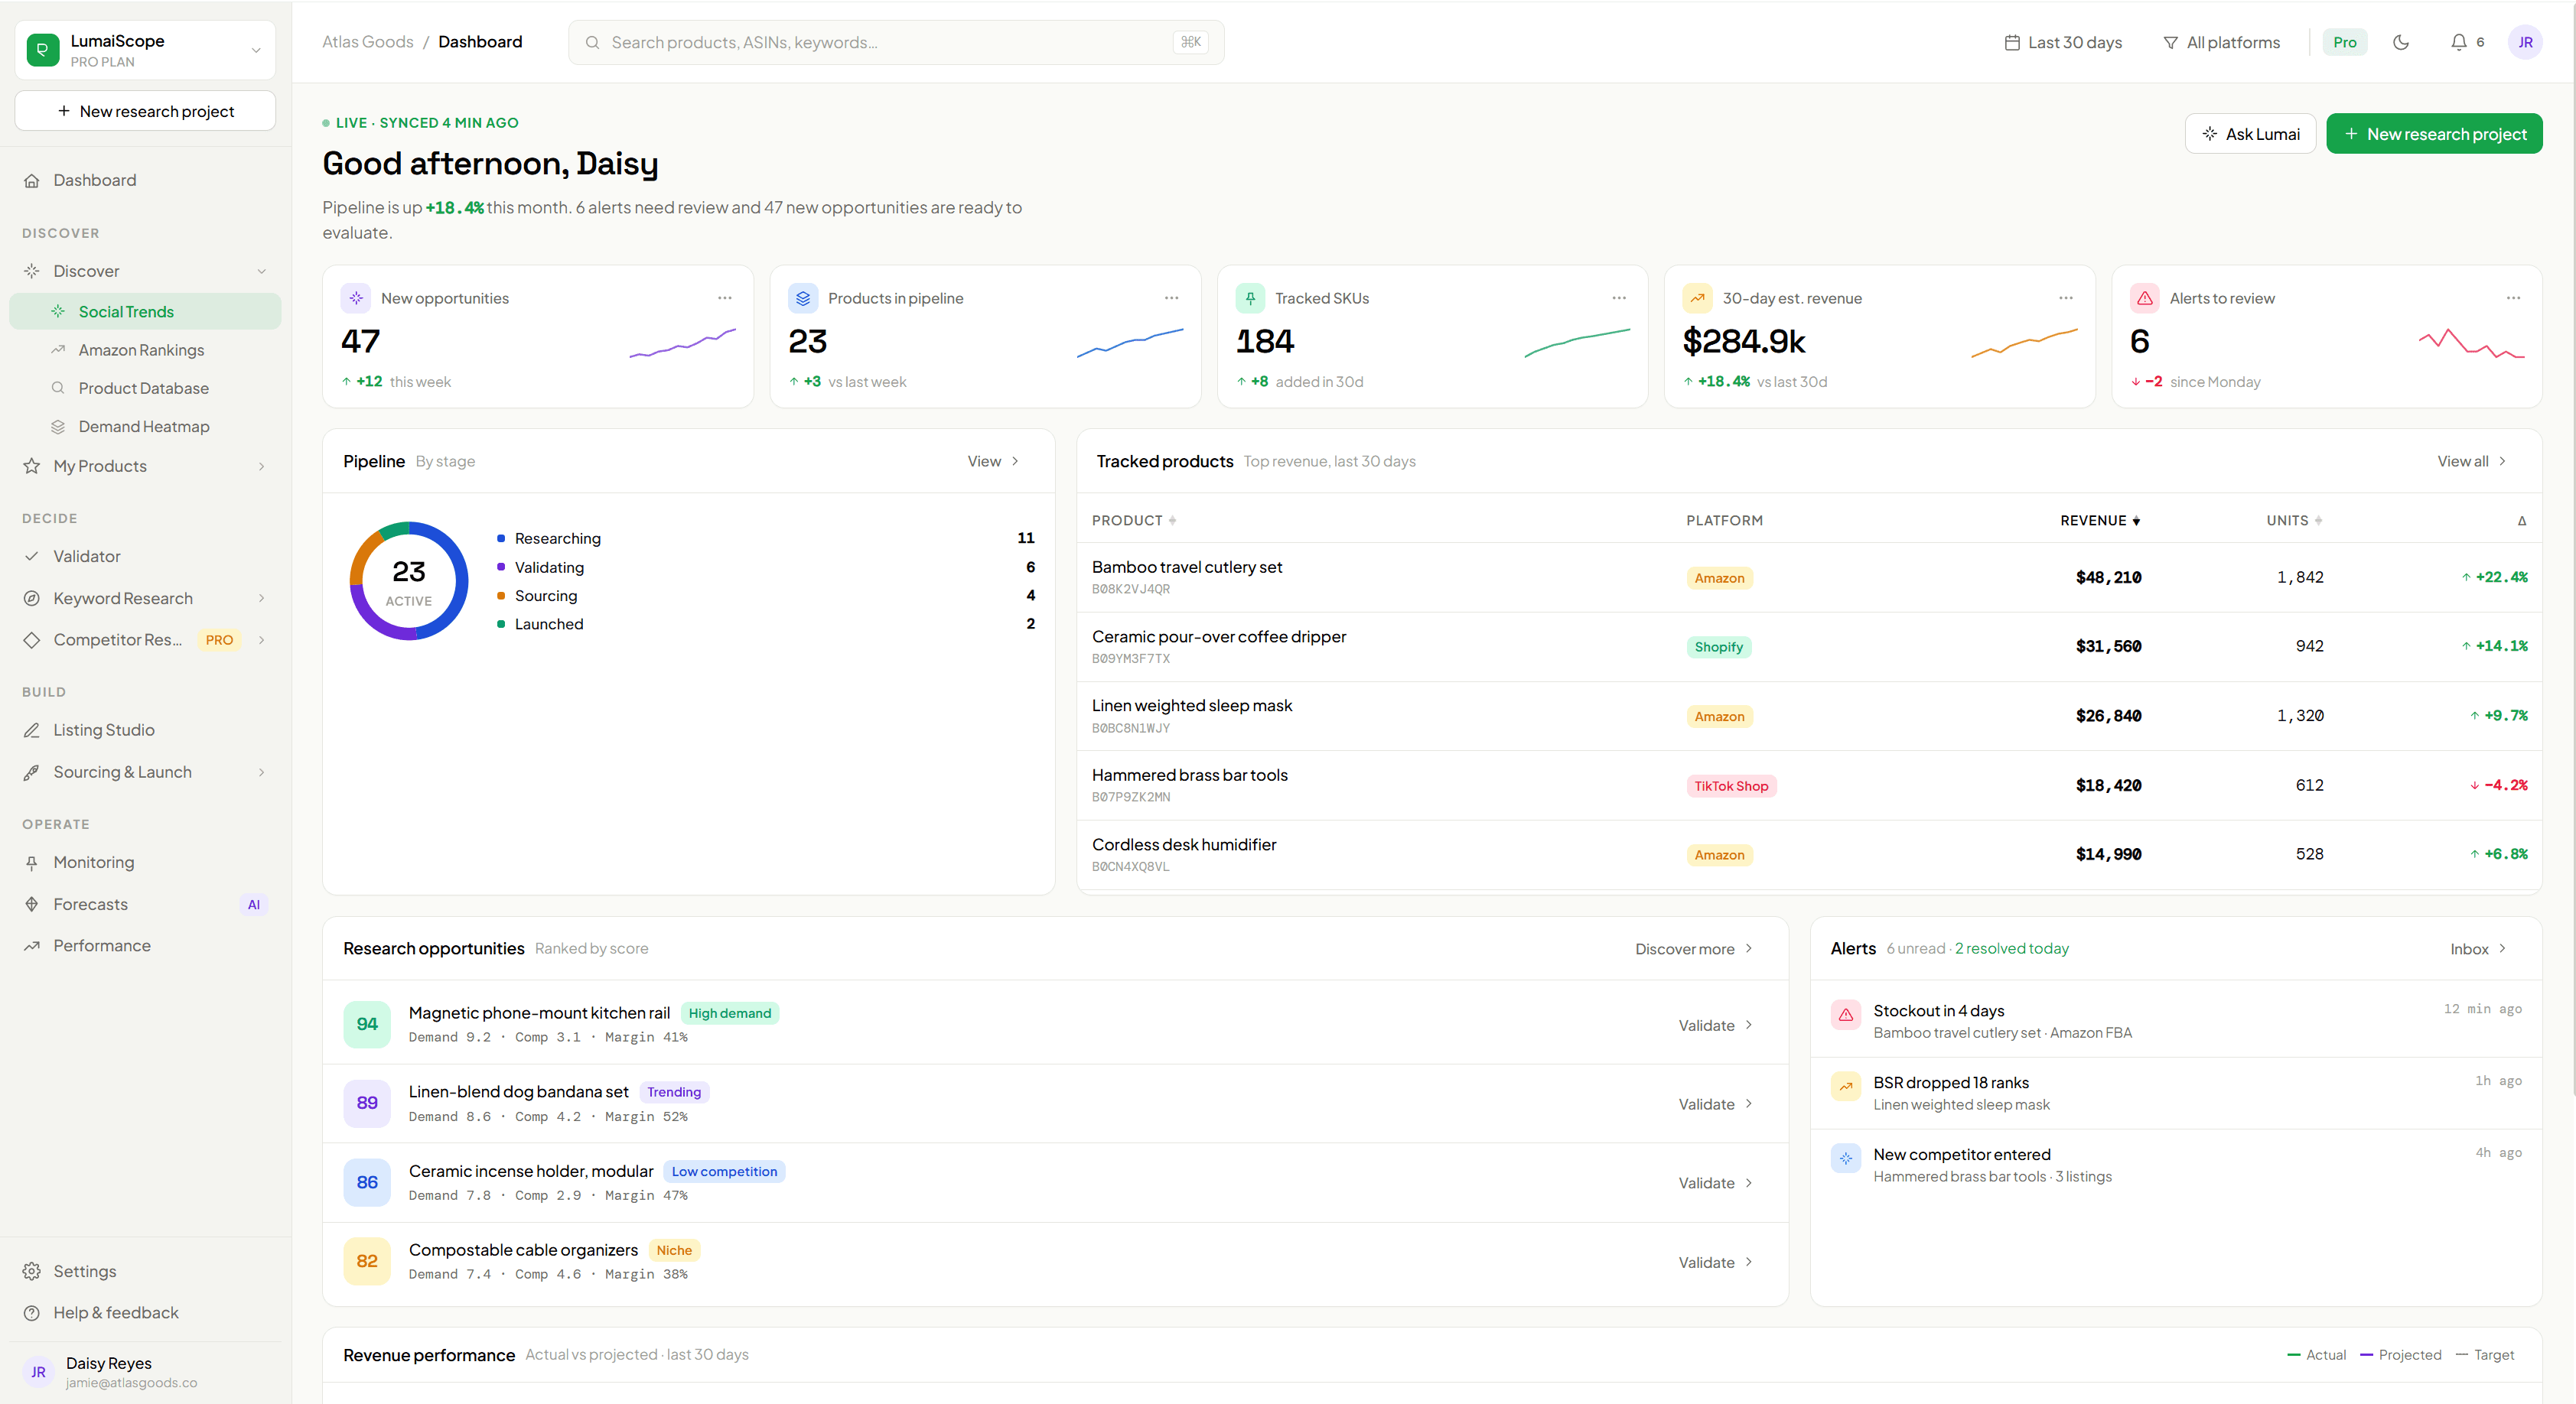Open Demand Heatmap
The height and width of the screenshot is (1404, 2576).
tap(145, 427)
